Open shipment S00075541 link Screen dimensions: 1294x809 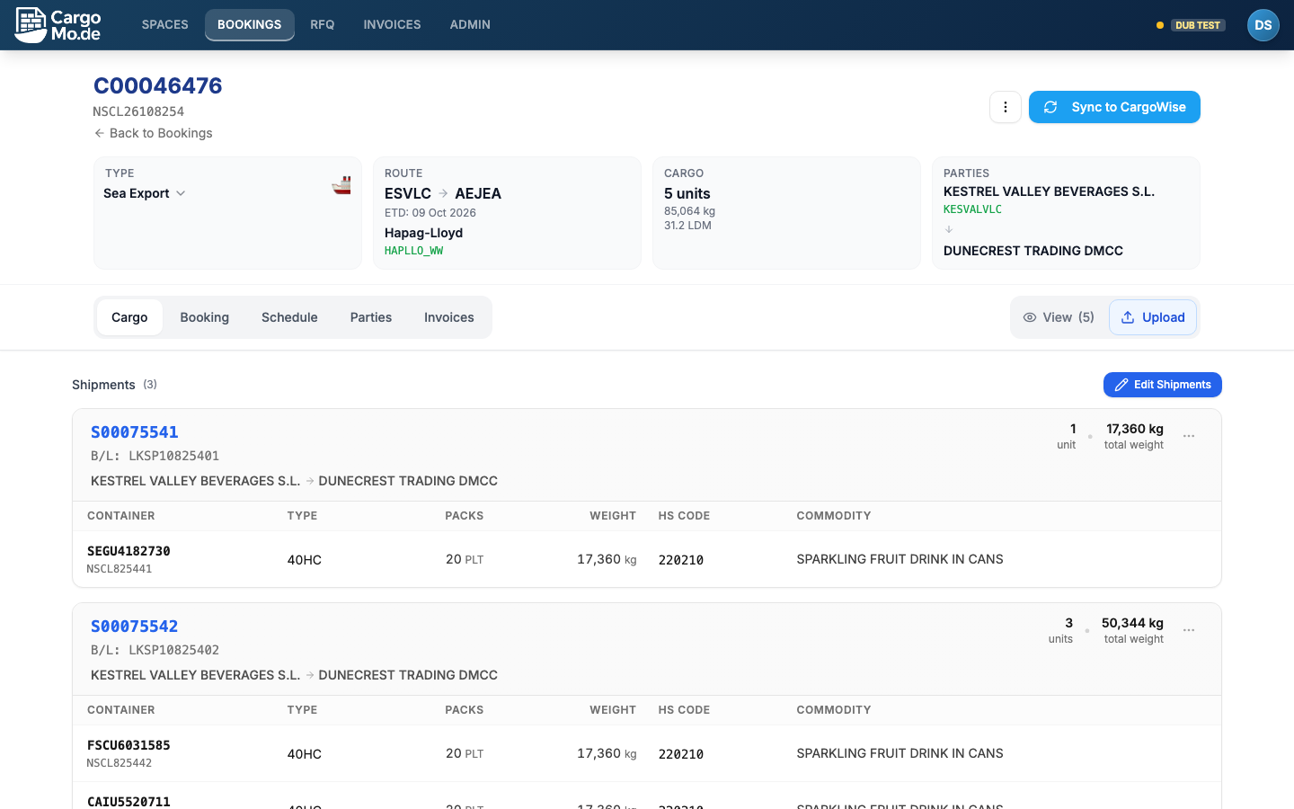pyautogui.click(x=135, y=432)
